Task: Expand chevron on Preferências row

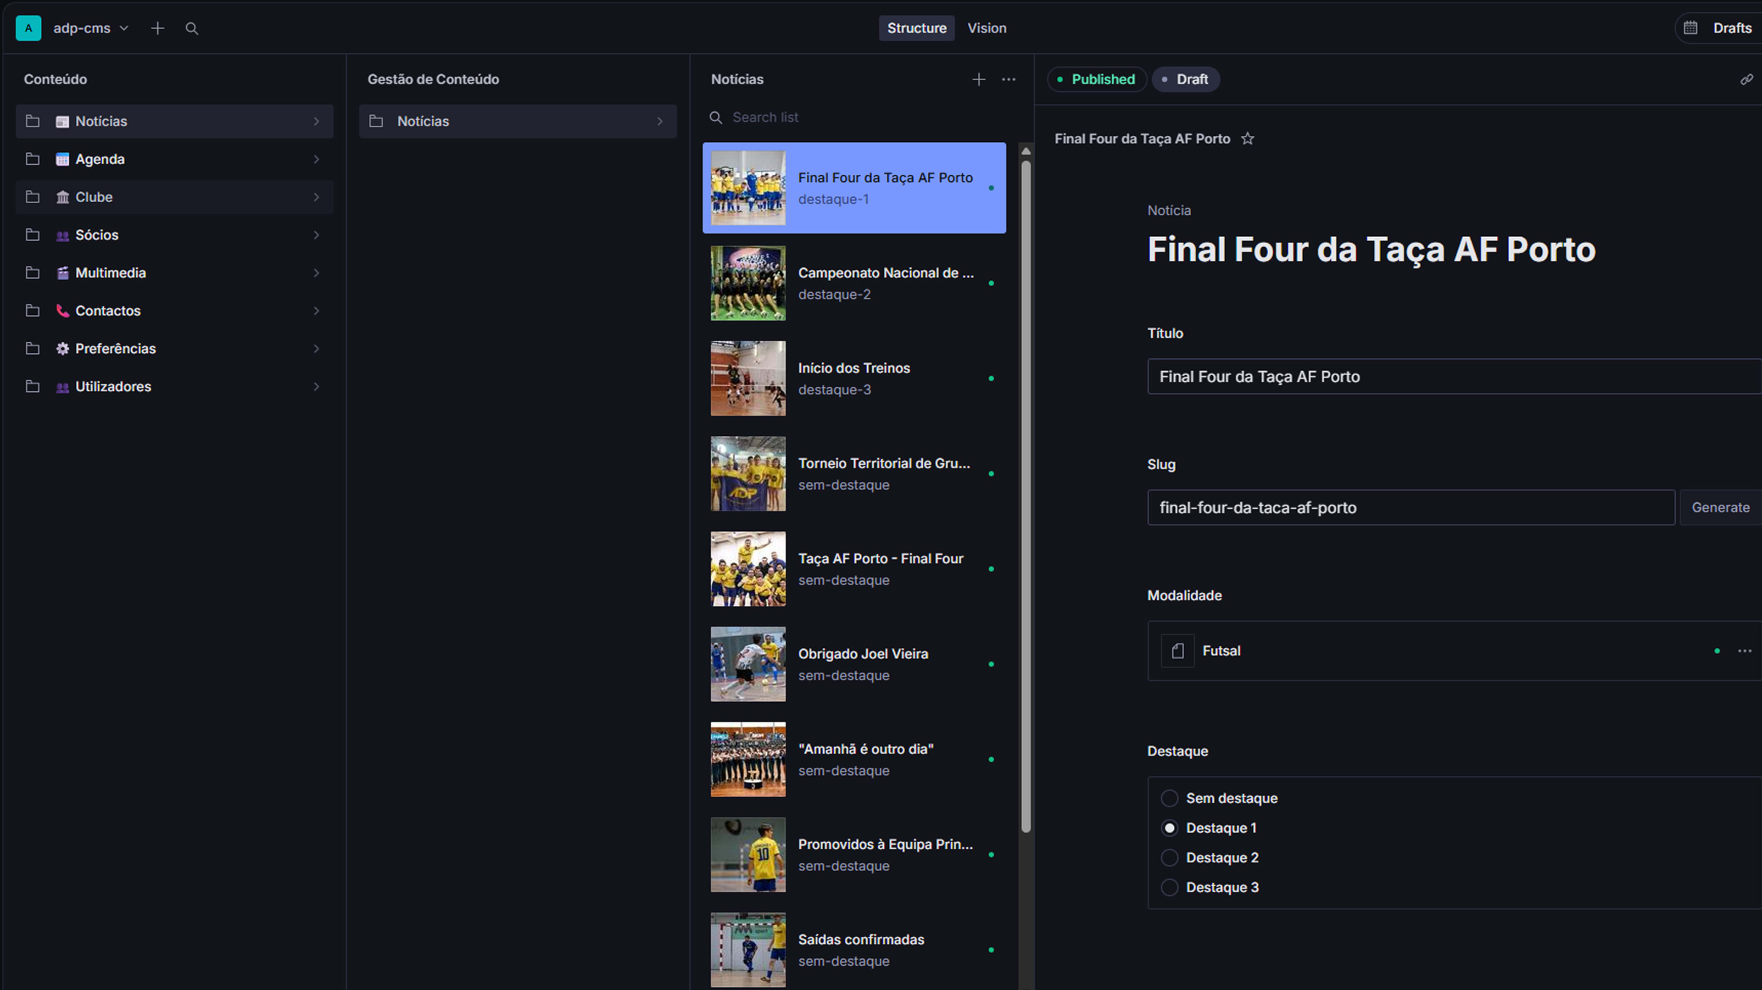Action: pos(316,349)
